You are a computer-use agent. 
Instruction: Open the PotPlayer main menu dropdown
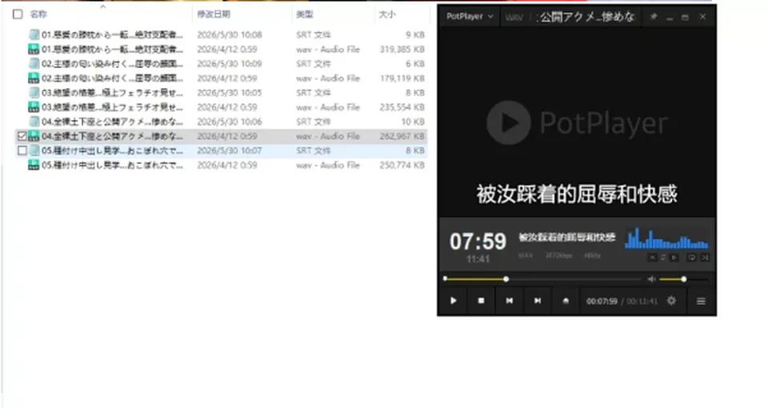[x=470, y=17]
